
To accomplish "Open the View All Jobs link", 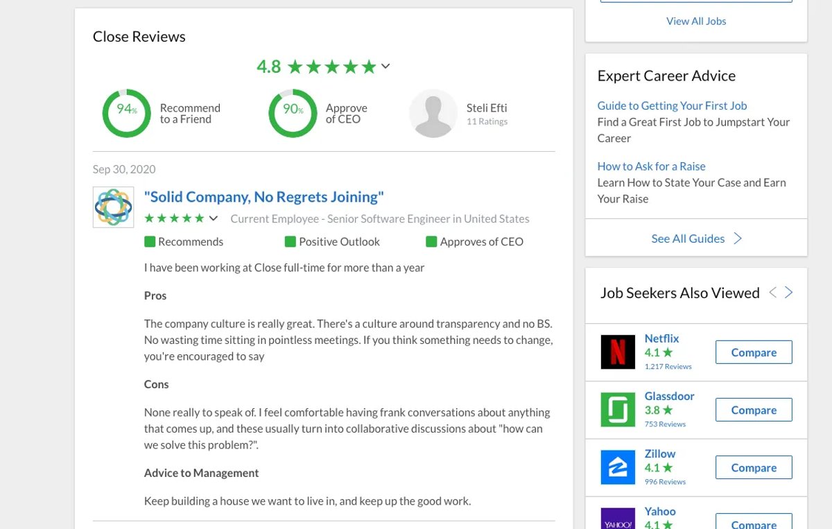I will point(696,21).
